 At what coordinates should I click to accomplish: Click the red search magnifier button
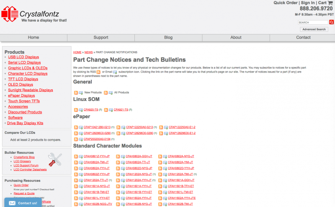point(331,22)
